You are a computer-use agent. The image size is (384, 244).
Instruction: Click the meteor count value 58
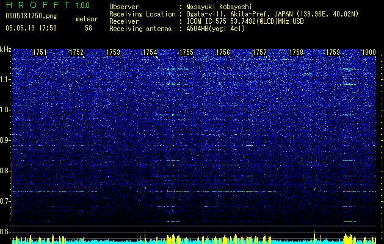pyautogui.click(x=89, y=28)
